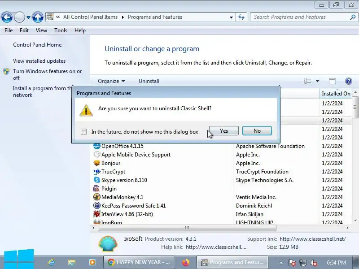Click the Skype program icon

coord(96,180)
